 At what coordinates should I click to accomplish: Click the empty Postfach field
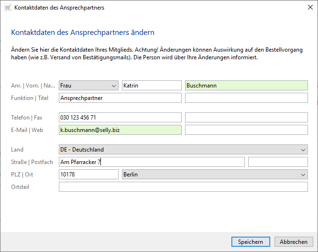pos(278,162)
